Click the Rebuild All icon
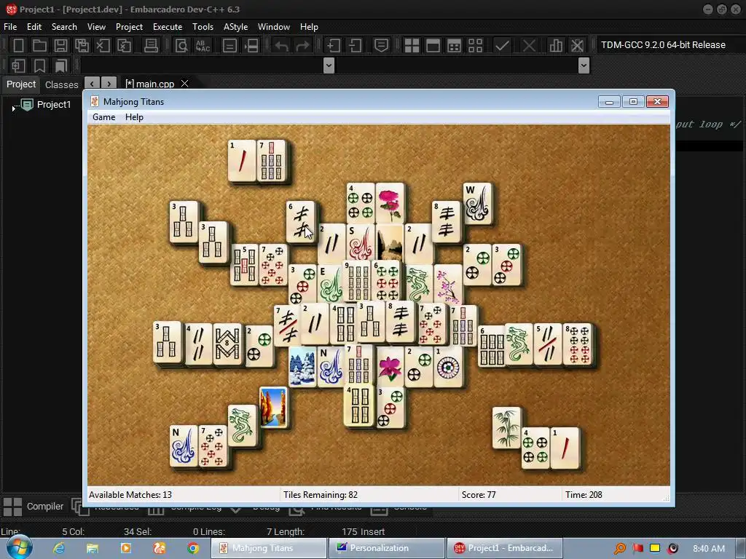Image resolution: width=746 pixels, height=559 pixels. pos(475,45)
